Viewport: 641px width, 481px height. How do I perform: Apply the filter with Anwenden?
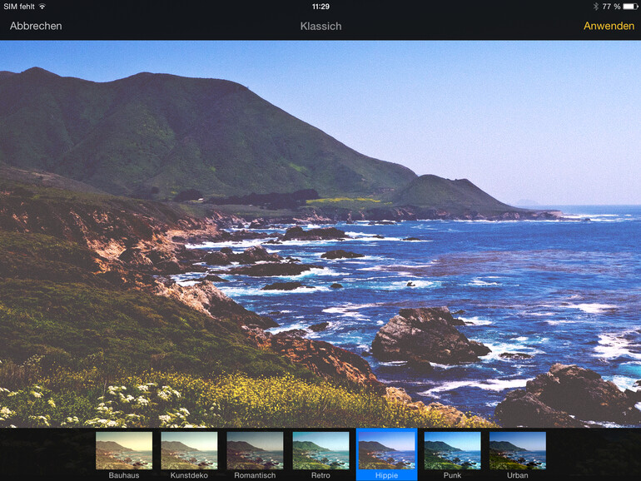point(609,26)
